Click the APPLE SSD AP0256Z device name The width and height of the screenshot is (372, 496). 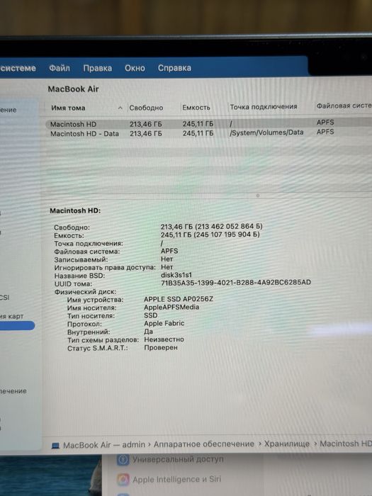coord(179,299)
